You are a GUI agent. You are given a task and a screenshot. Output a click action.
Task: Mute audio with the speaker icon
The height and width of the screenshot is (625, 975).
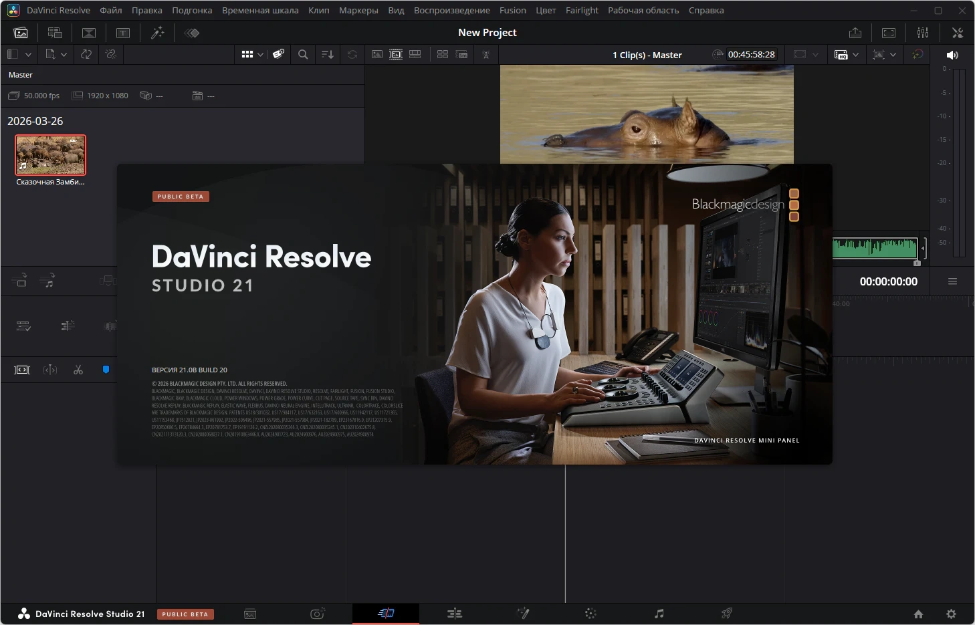[x=952, y=55]
